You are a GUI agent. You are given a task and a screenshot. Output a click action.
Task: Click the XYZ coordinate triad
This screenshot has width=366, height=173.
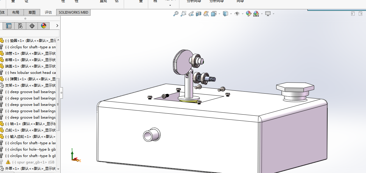pyautogui.click(x=75, y=155)
